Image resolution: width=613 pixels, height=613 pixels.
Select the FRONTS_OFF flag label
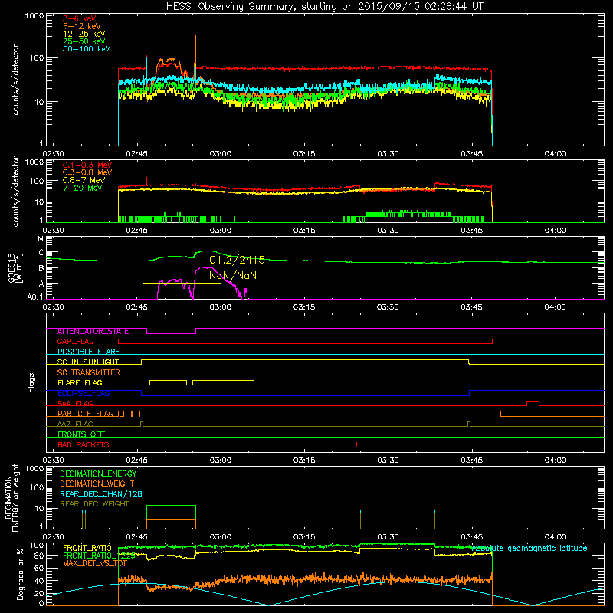(81, 434)
